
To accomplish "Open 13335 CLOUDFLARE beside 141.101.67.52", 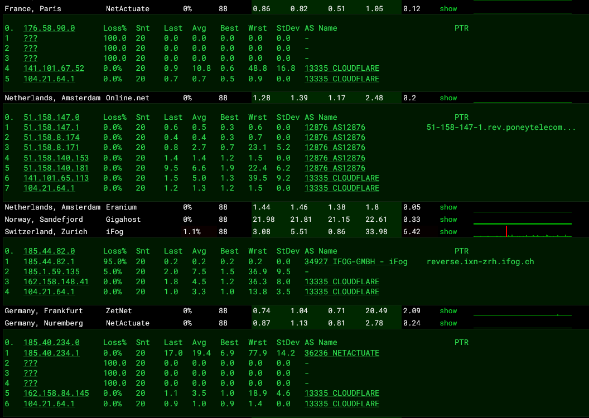I will coord(342,69).
